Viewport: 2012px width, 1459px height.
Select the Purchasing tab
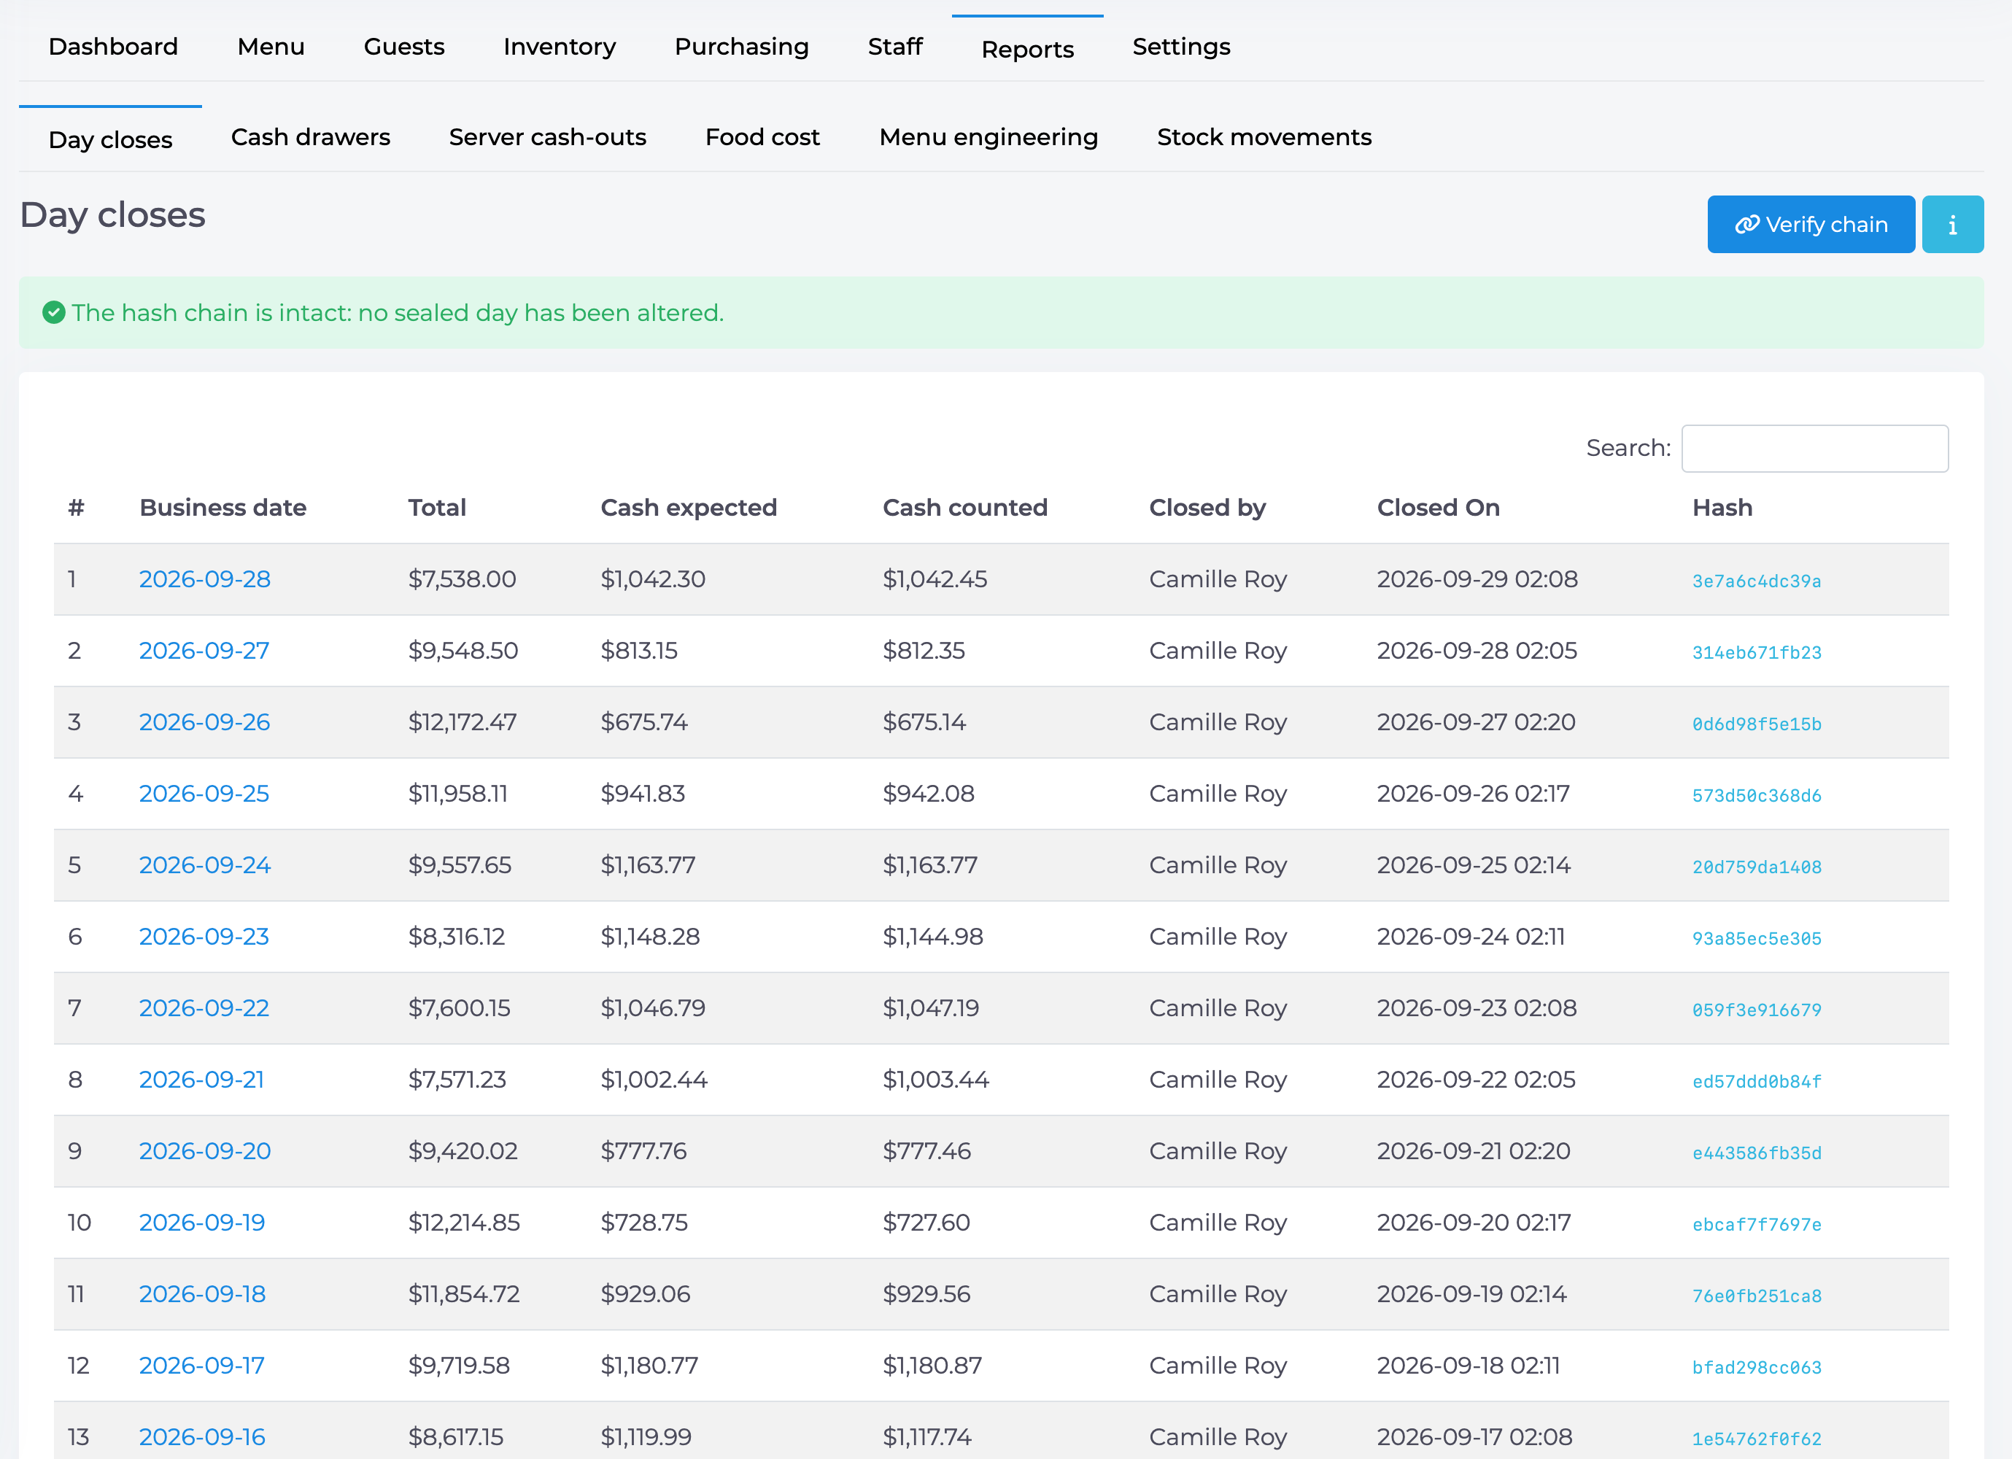click(742, 47)
